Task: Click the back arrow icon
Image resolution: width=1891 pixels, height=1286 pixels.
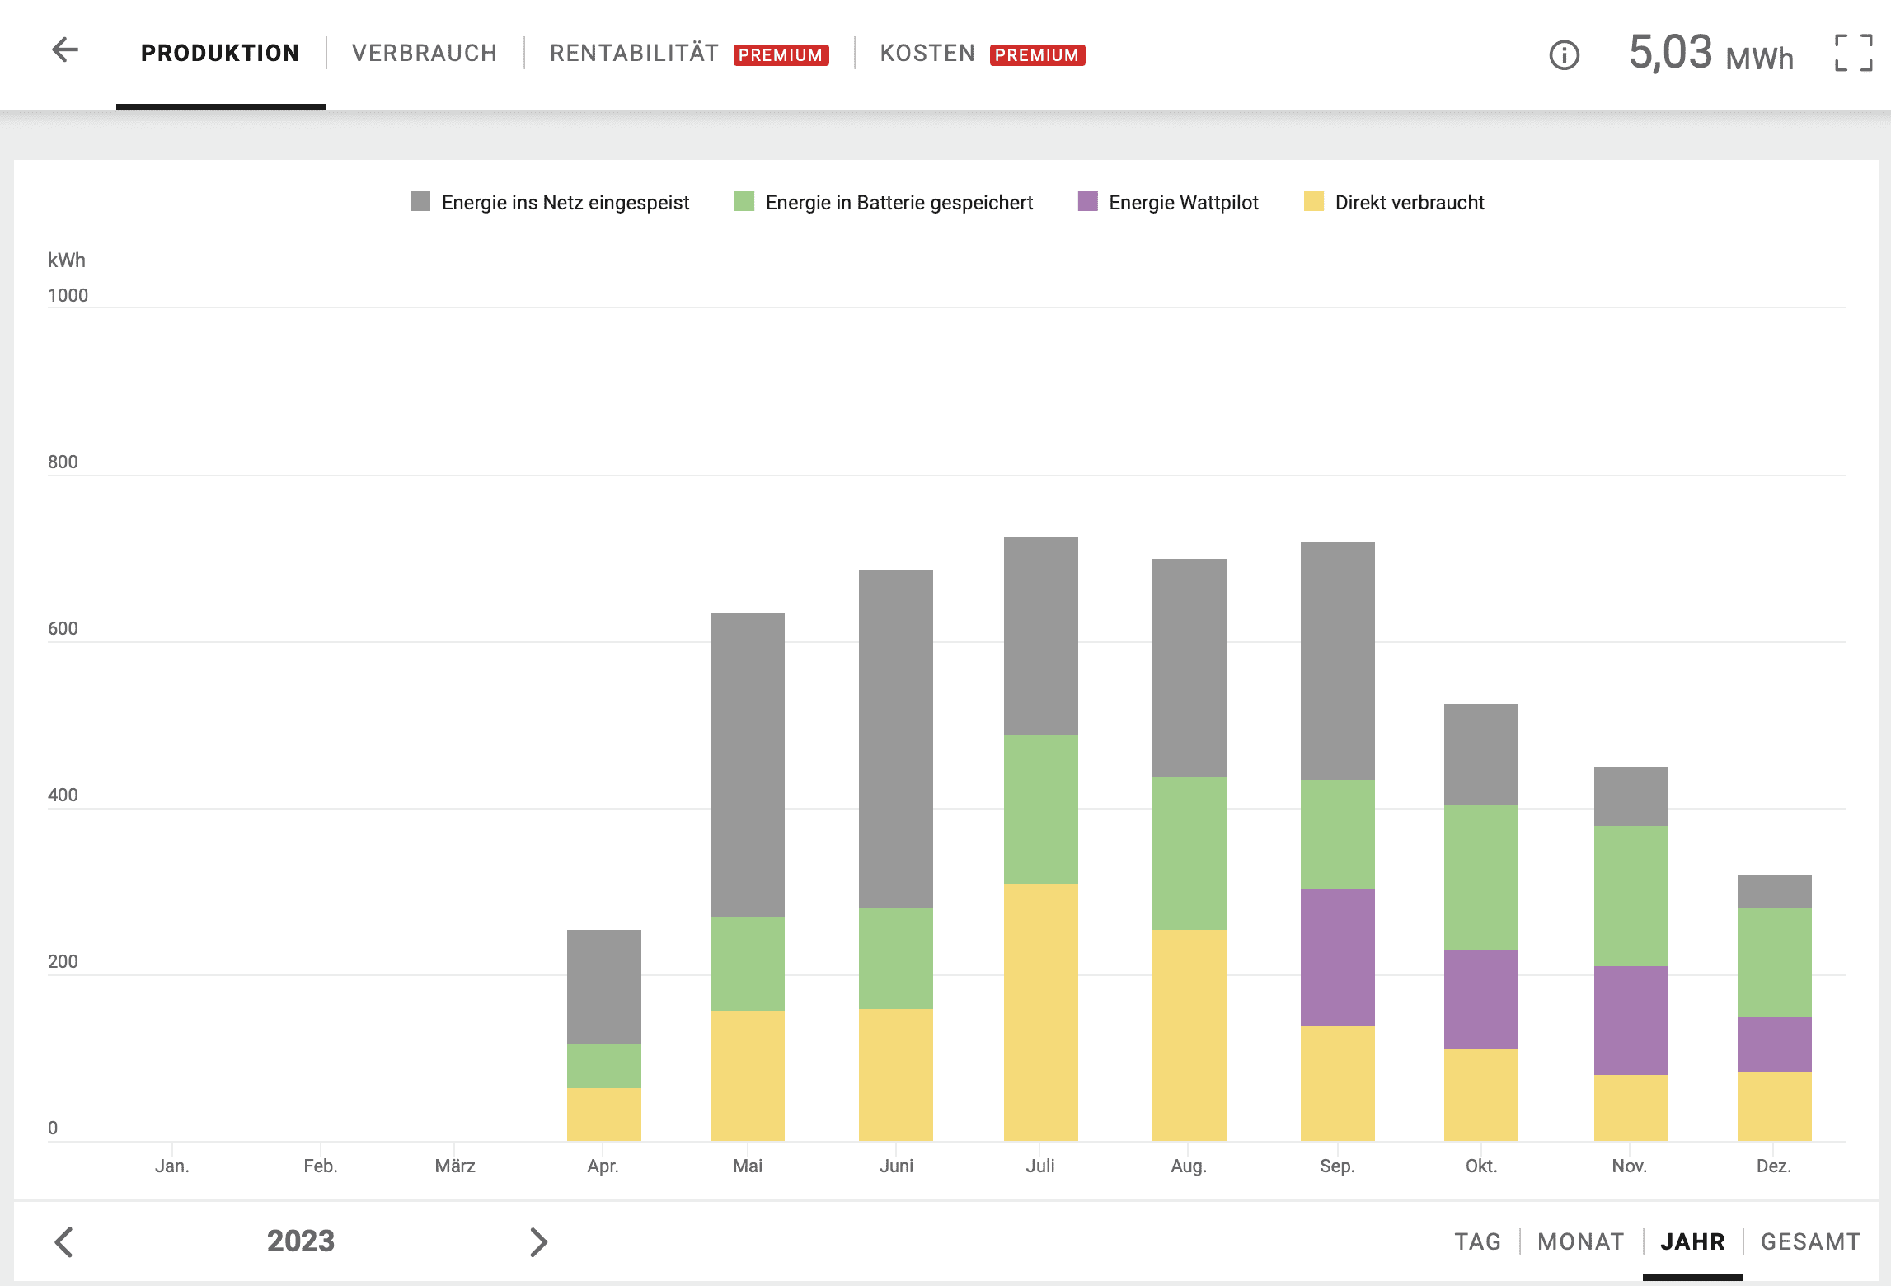Action: (65, 50)
